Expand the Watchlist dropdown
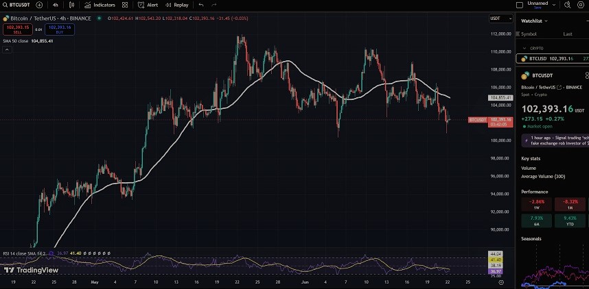The height and width of the screenshot is (289, 589). click(534, 21)
